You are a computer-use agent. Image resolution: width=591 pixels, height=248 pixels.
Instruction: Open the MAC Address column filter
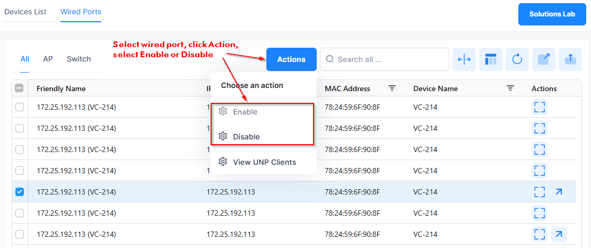coord(392,88)
